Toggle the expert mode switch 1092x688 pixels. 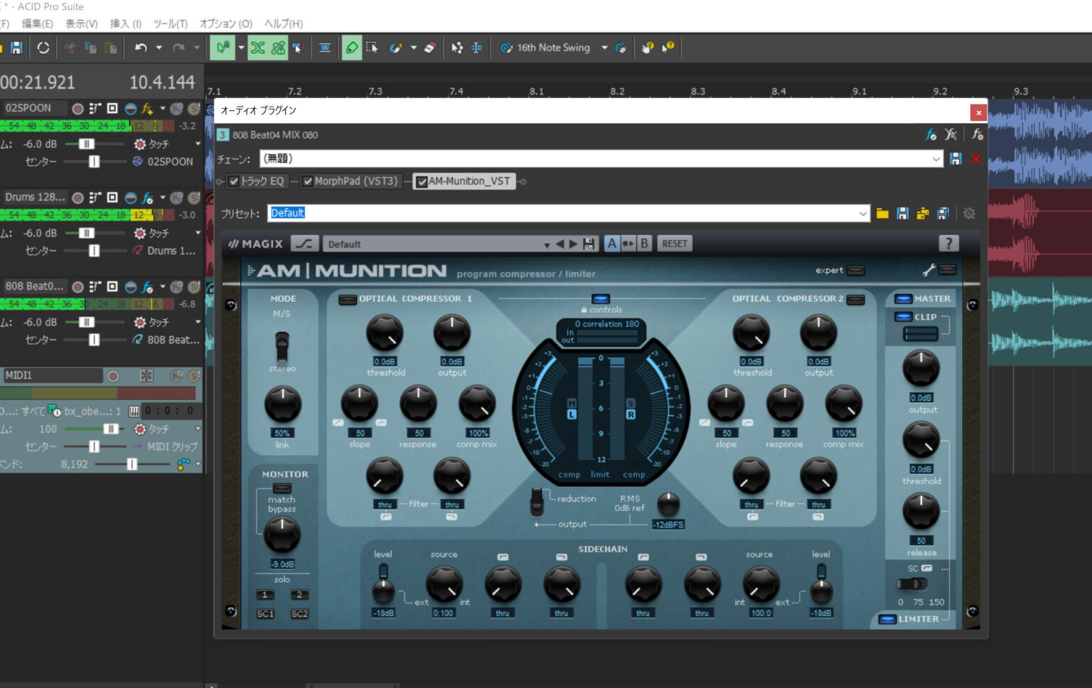click(x=856, y=270)
